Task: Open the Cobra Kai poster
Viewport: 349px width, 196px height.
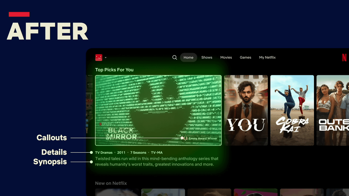Action: [x=292, y=110]
